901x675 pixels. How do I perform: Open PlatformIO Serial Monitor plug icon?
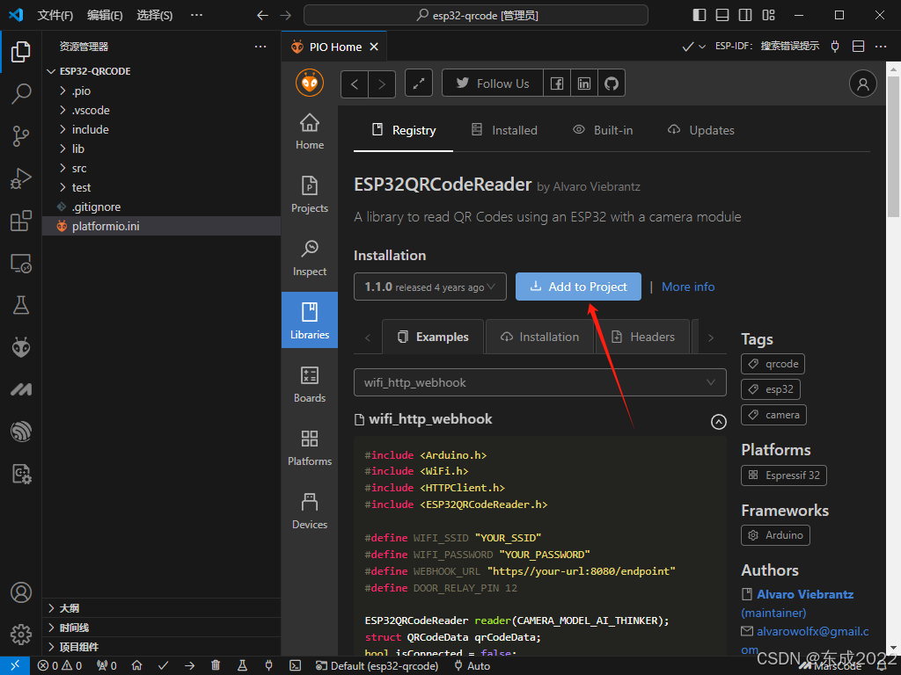[268, 666]
